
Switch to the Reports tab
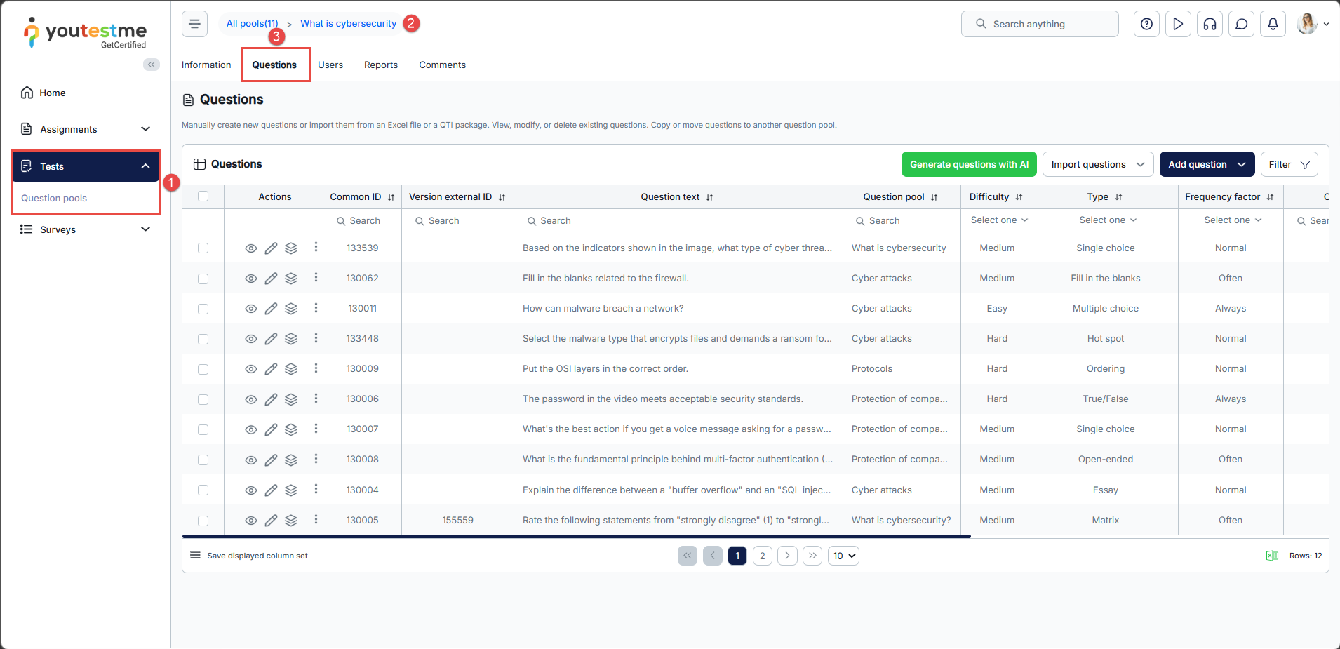pos(380,65)
